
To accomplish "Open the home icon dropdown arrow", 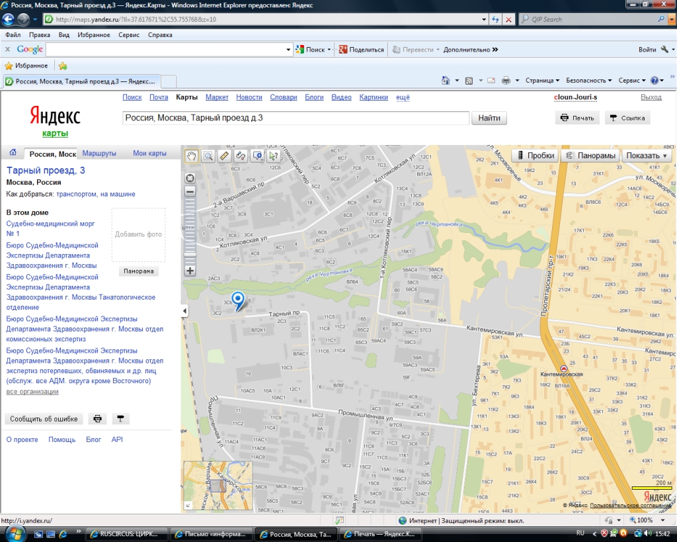I will point(457,80).
